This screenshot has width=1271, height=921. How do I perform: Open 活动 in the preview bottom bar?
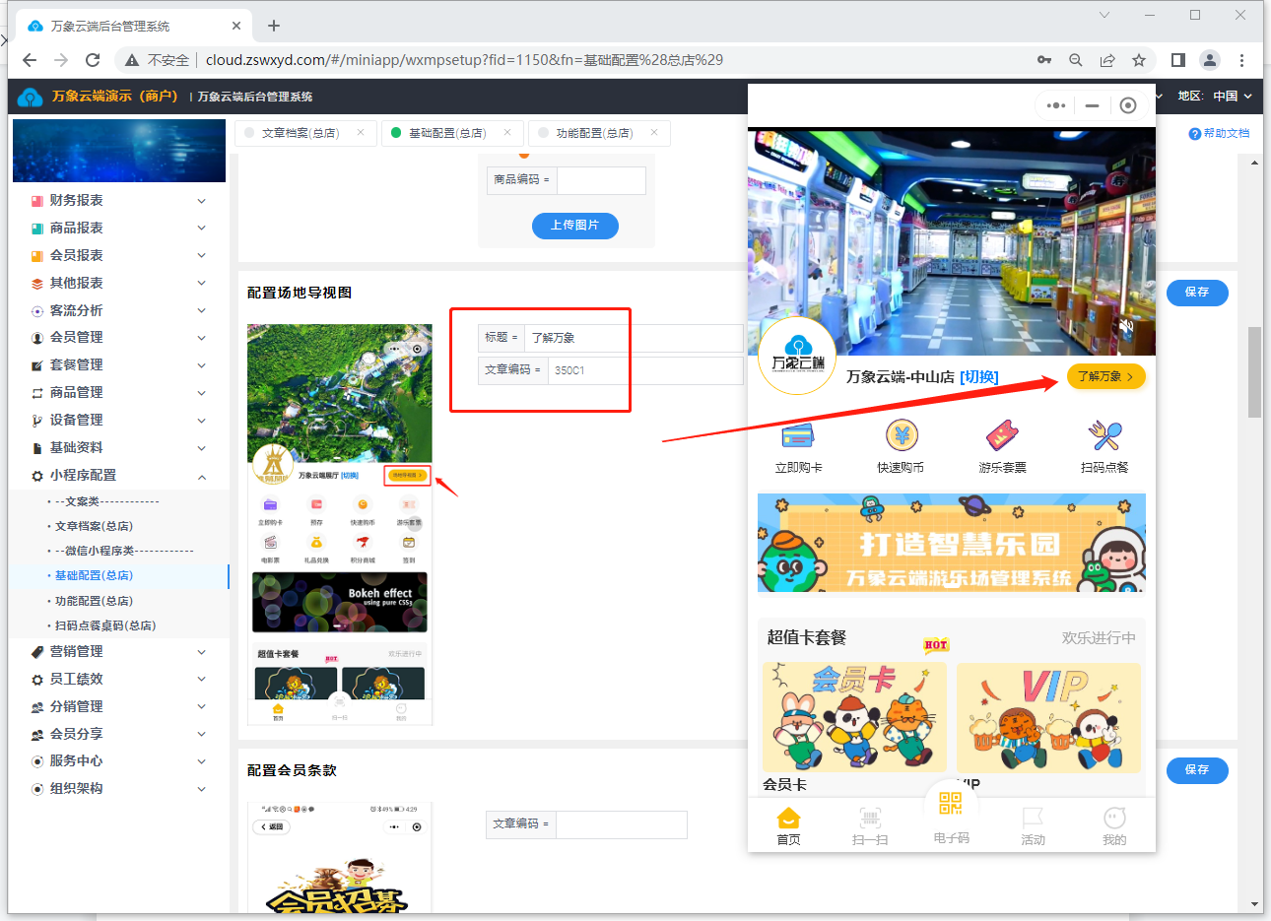pyautogui.click(x=1033, y=826)
